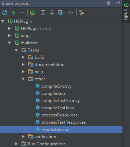Attach Gradle project with plus icon
This screenshot has height=147, width=130.
click(x=13, y=13)
